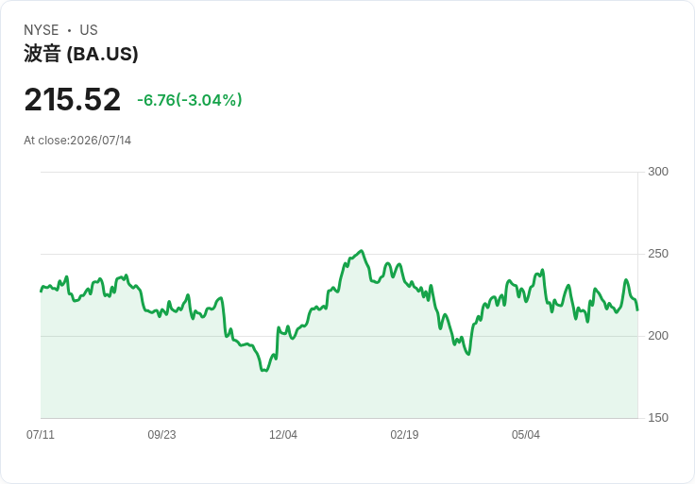Click the price change -6.76(-3.04%)
This screenshot has height=484, width=695.
pyautogui.click(x=190, y=100)
